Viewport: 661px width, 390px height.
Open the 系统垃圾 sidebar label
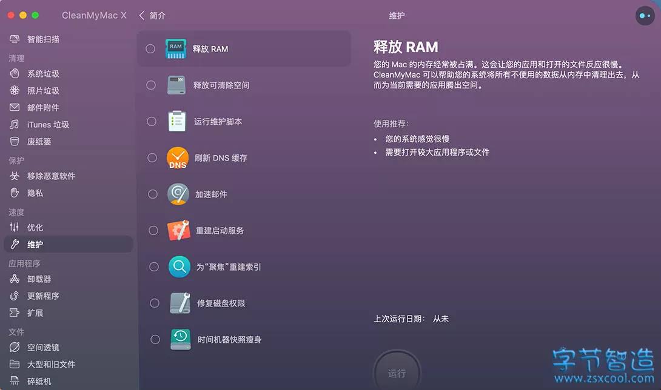pos(43,74)
